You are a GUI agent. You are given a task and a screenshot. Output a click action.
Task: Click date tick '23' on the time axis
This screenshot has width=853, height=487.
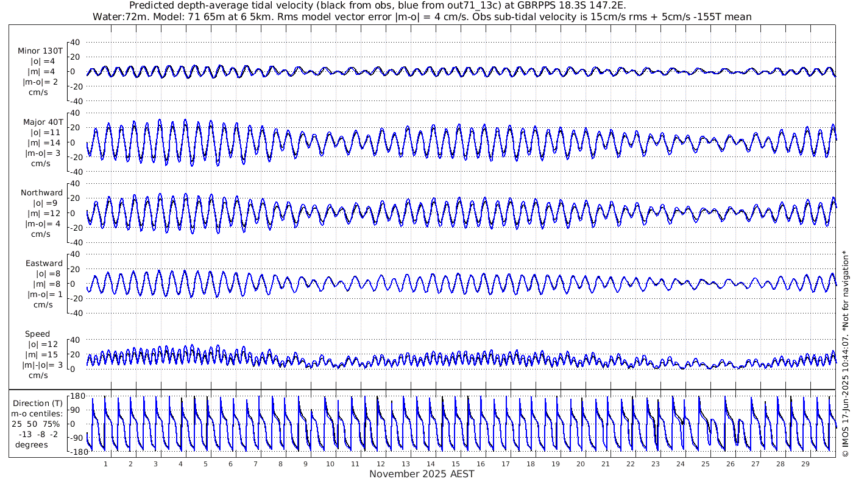tap(655, 464)
